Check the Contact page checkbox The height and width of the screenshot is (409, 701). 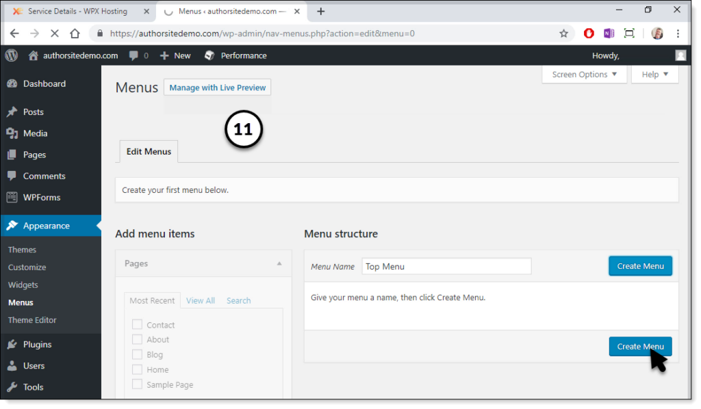pyautogui.click(x=137, y=325)
